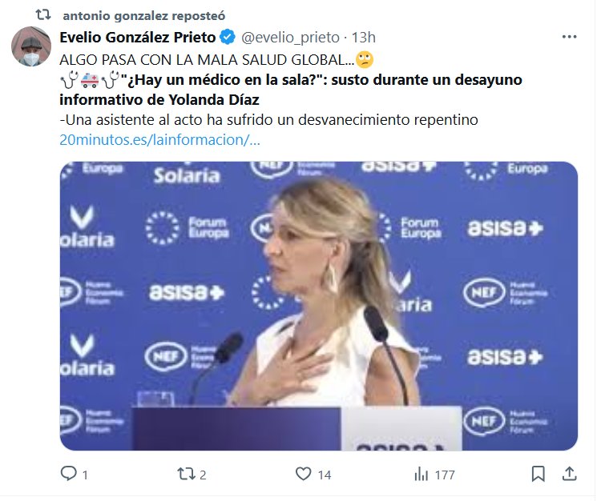
Task: Click the small repost icon above the author
Action: [x=43, y=15]
